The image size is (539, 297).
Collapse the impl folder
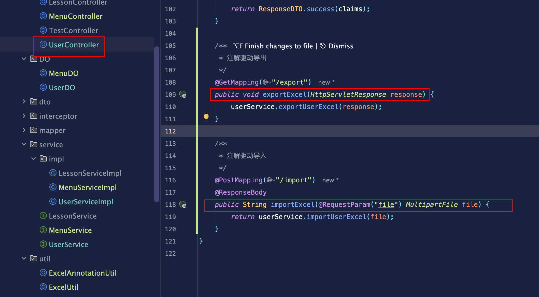pos(34,159)
